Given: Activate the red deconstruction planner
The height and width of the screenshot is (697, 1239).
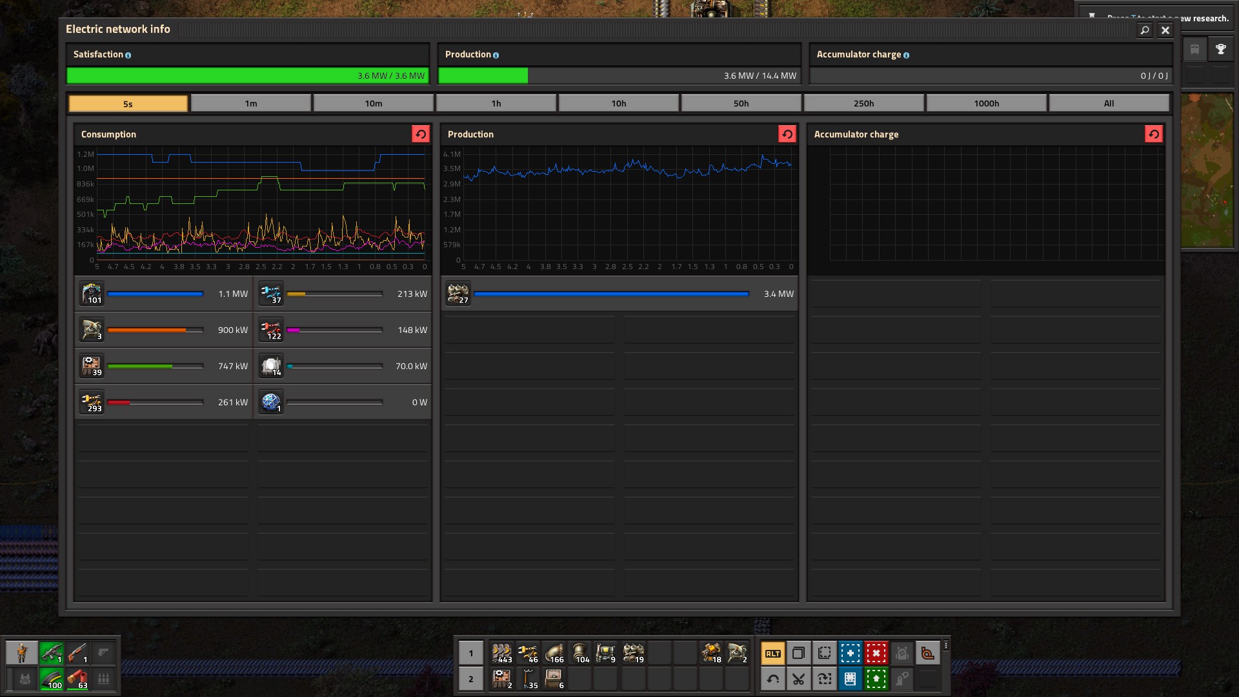Looking at the screenshot, I should (876, 653).
